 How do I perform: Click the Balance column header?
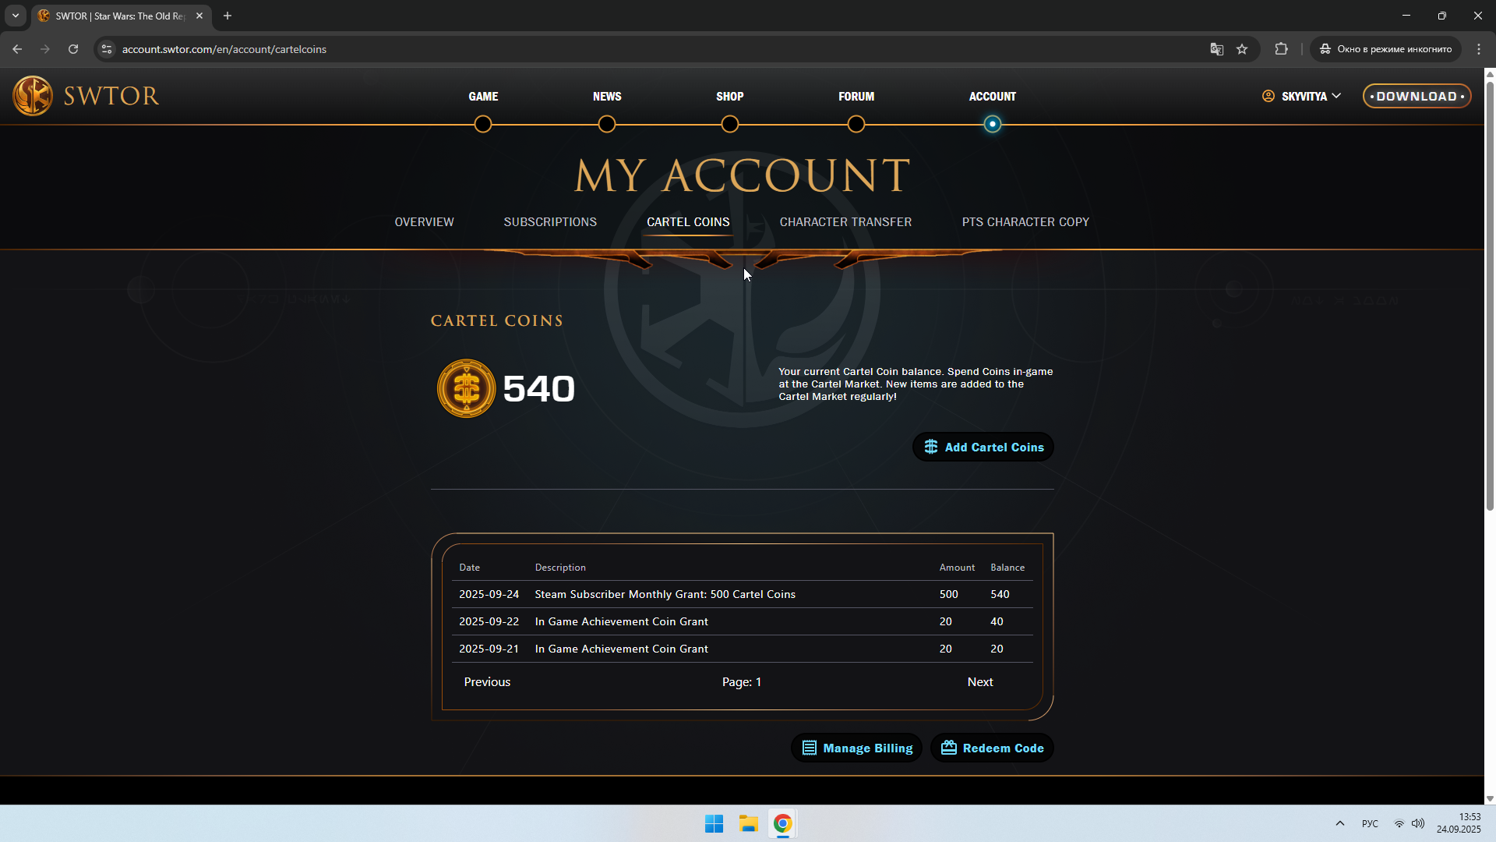[x=1007, y=568]
